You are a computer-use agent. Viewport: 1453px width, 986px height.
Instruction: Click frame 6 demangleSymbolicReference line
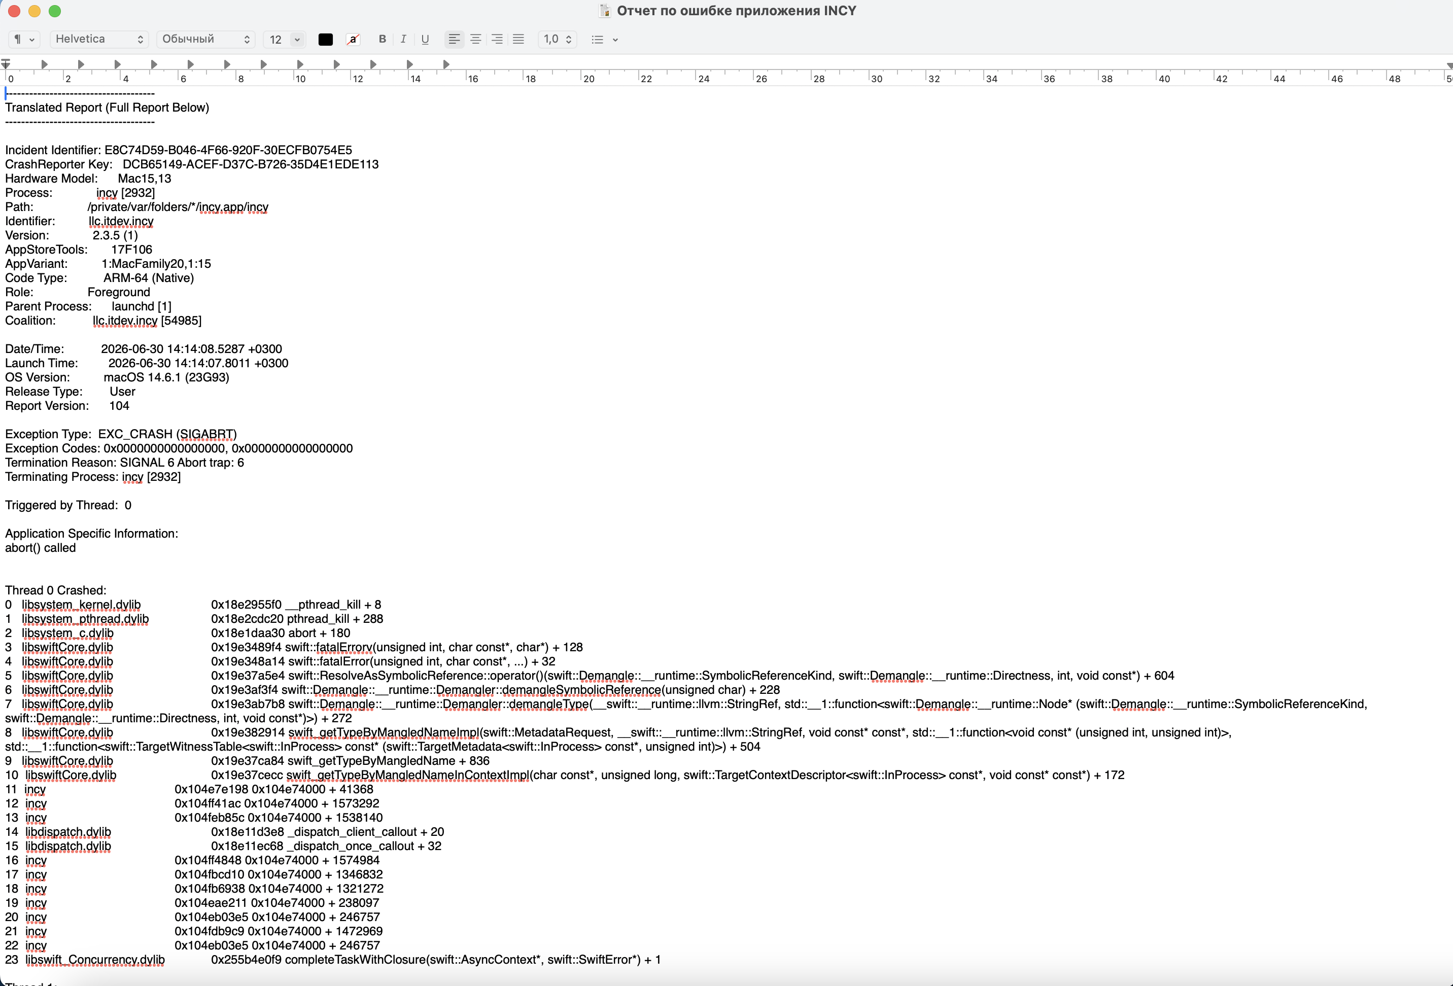click(393, 690)
